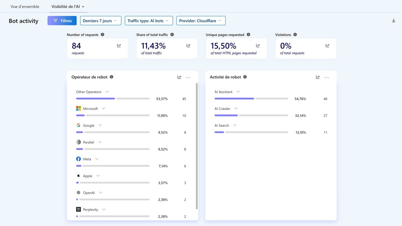Show info for Share of total traffic
Screen dimensions: 402x226
click(x=172, y=35)
